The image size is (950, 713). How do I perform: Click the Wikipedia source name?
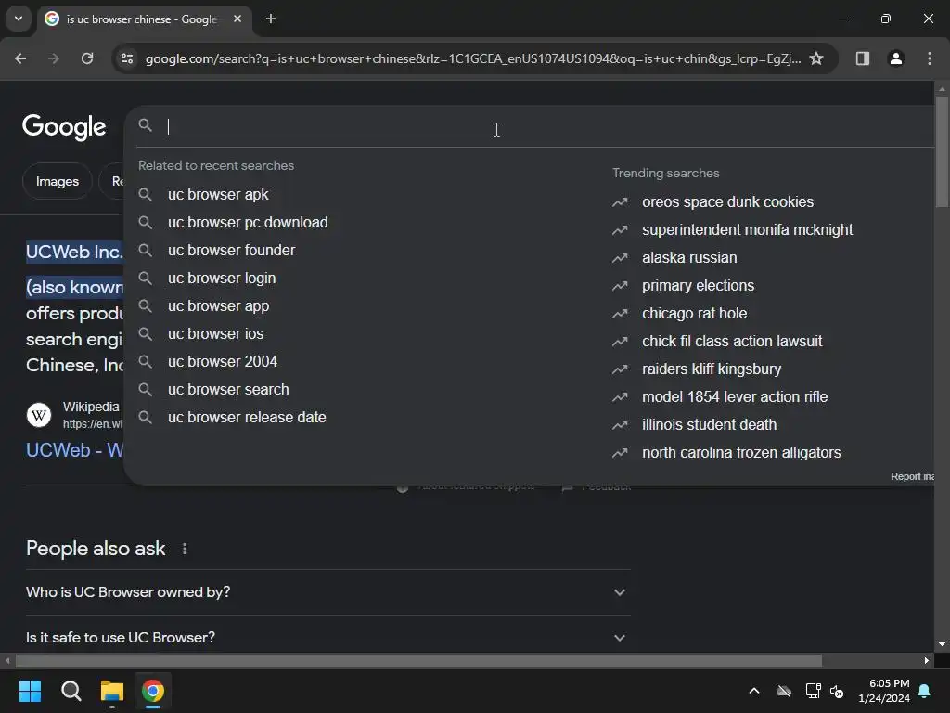click(x=91, y=407)
